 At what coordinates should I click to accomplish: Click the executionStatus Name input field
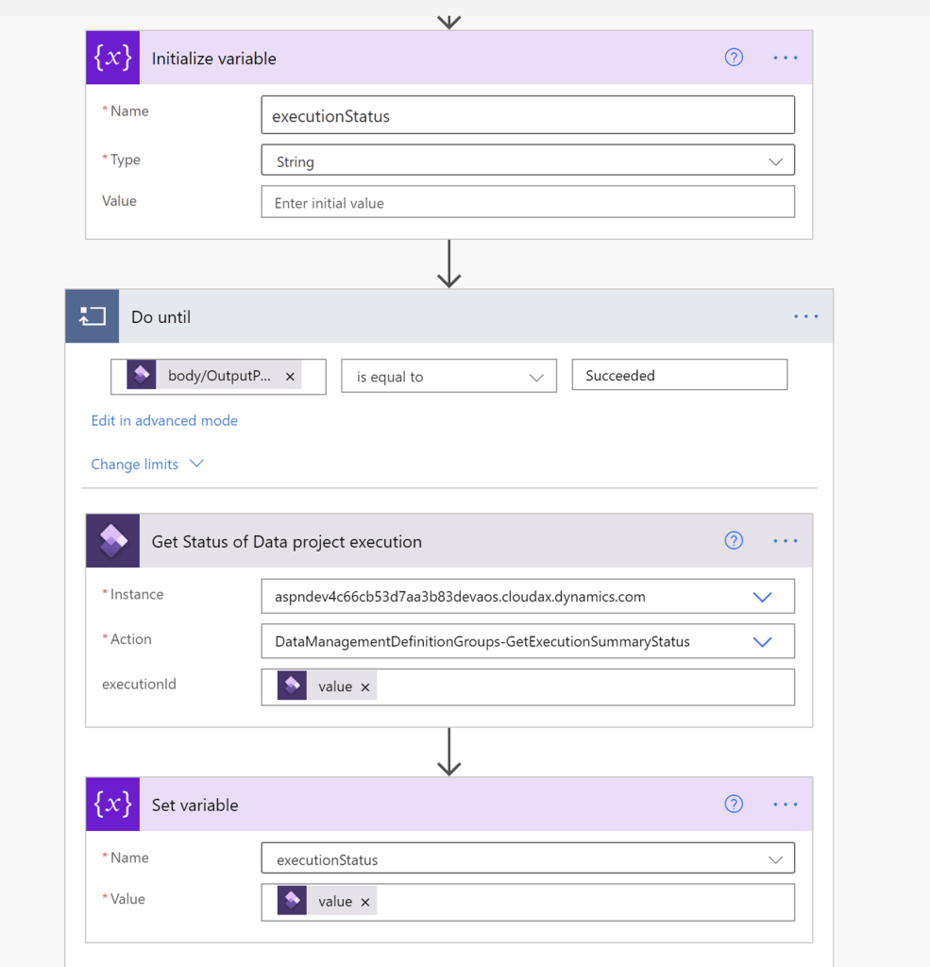coord(527,116)
